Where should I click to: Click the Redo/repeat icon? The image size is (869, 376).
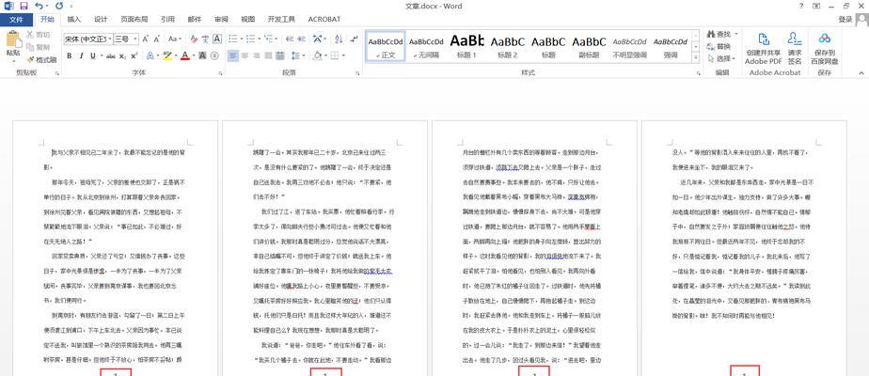(59, 6)
